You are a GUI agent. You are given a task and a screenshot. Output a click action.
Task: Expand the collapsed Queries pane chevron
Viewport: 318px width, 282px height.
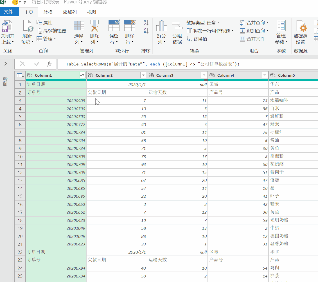(6, 64)
